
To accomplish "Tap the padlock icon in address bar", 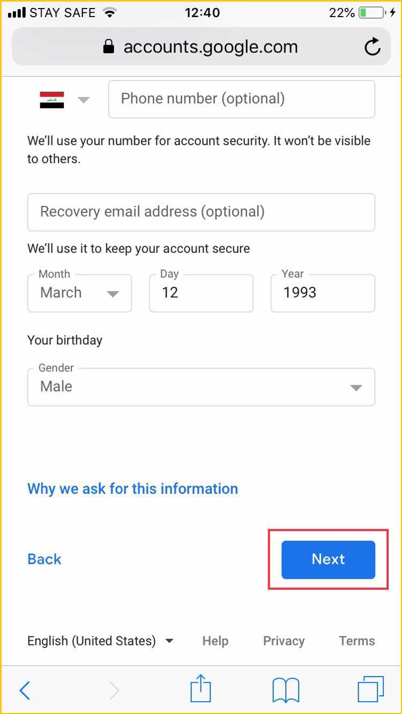I will click(x=109, y=47).
